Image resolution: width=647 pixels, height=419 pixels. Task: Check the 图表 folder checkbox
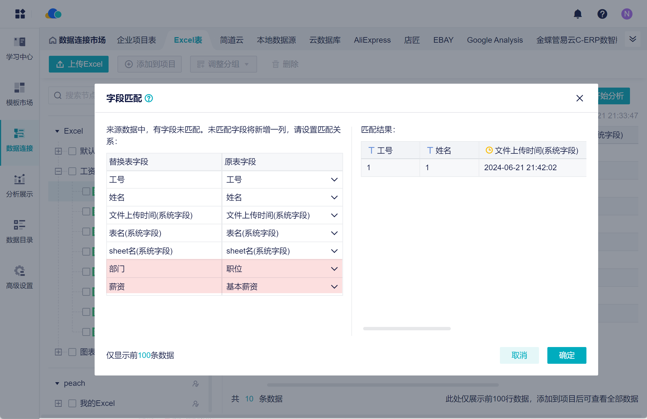[72, 352]
